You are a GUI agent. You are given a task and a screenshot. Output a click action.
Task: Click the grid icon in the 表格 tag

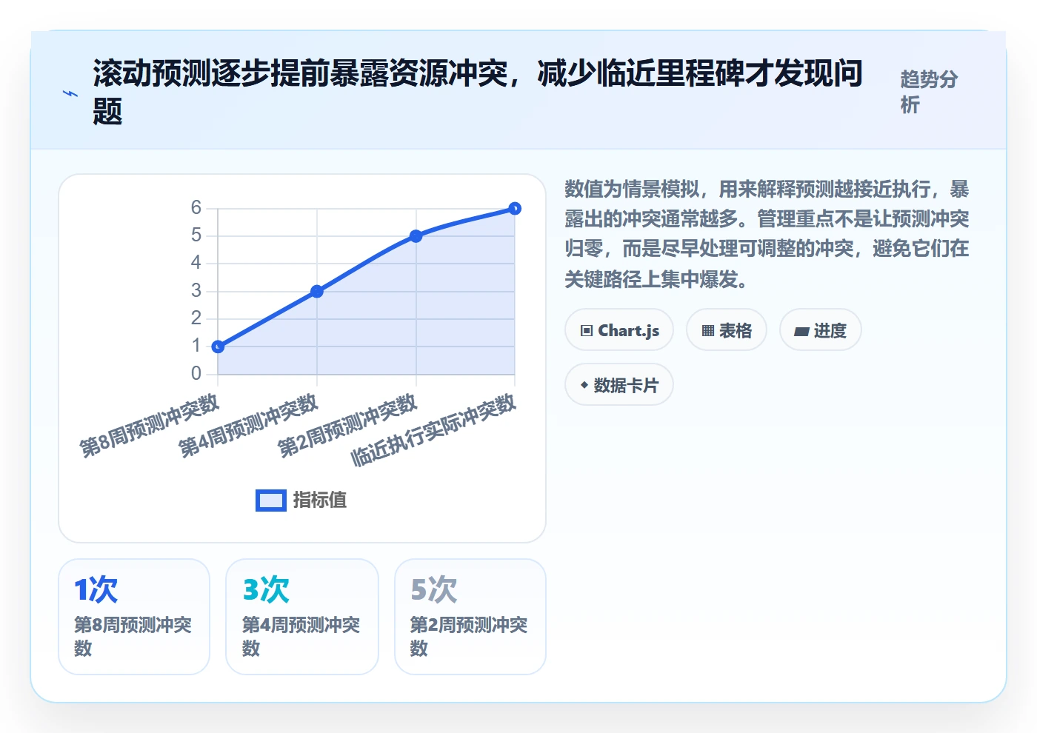(708, 331)
